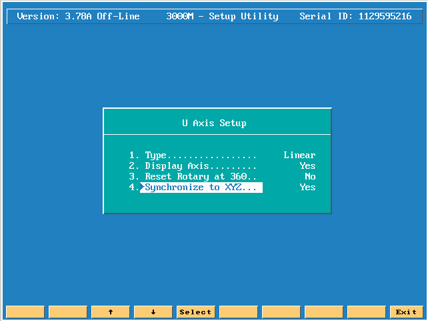The width and height of the screenshot is (428, 321).
Task: Click the Exit soft key
Action: [406, 312]
